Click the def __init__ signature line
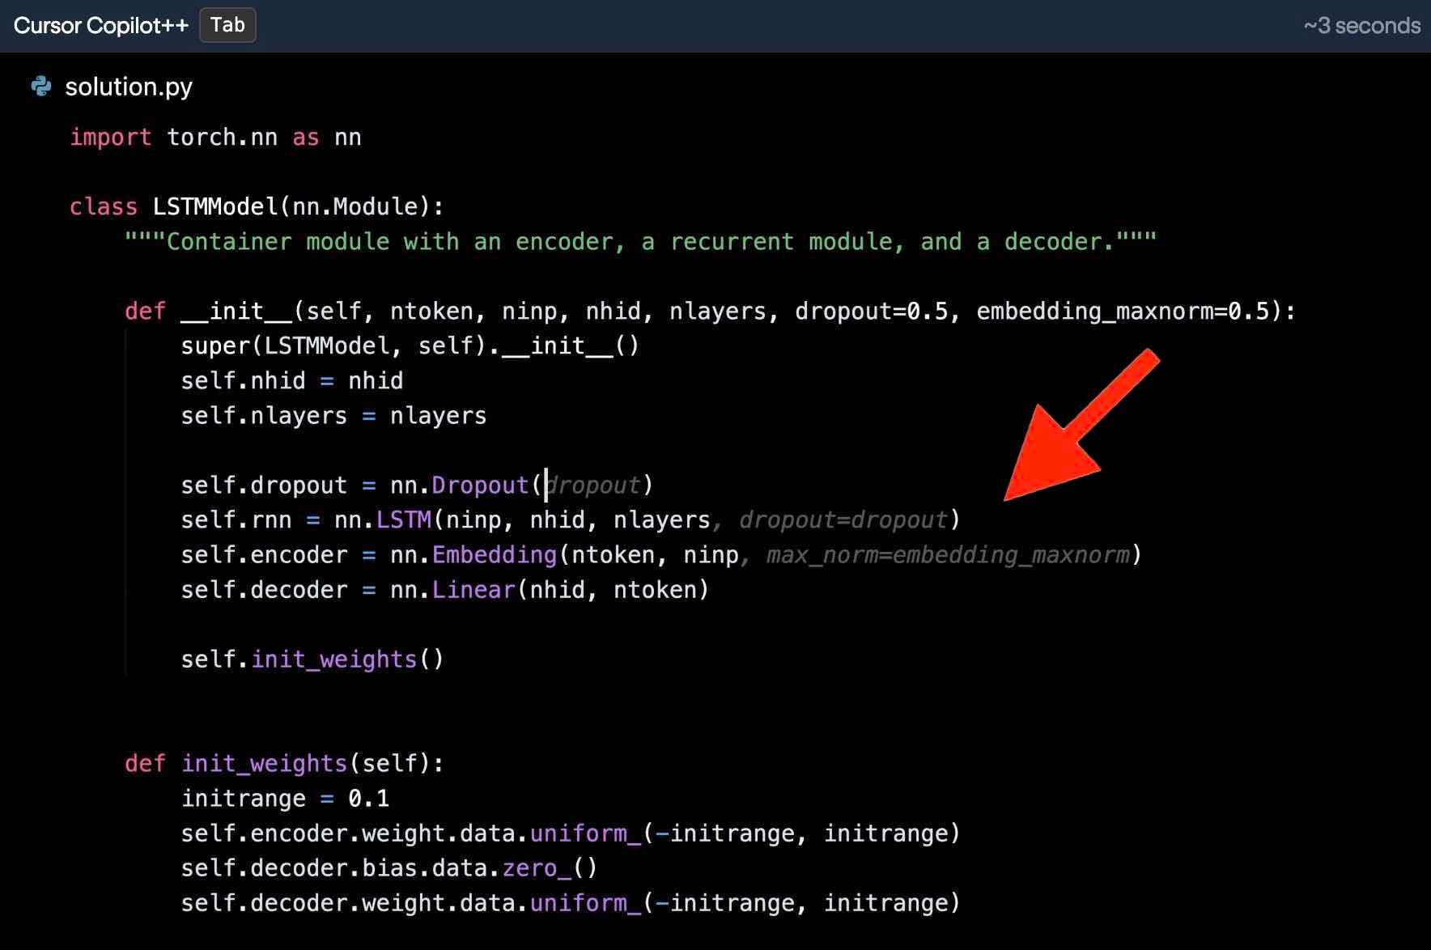Viewport: 1431px width, 950px height. coord(710,311)
